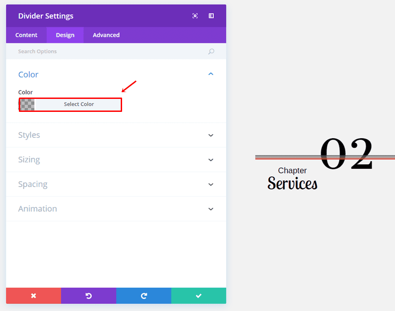Snap the modal to the sidebar
The width and height of the screenshot is (395, 311).
click(x=211, y=16)
